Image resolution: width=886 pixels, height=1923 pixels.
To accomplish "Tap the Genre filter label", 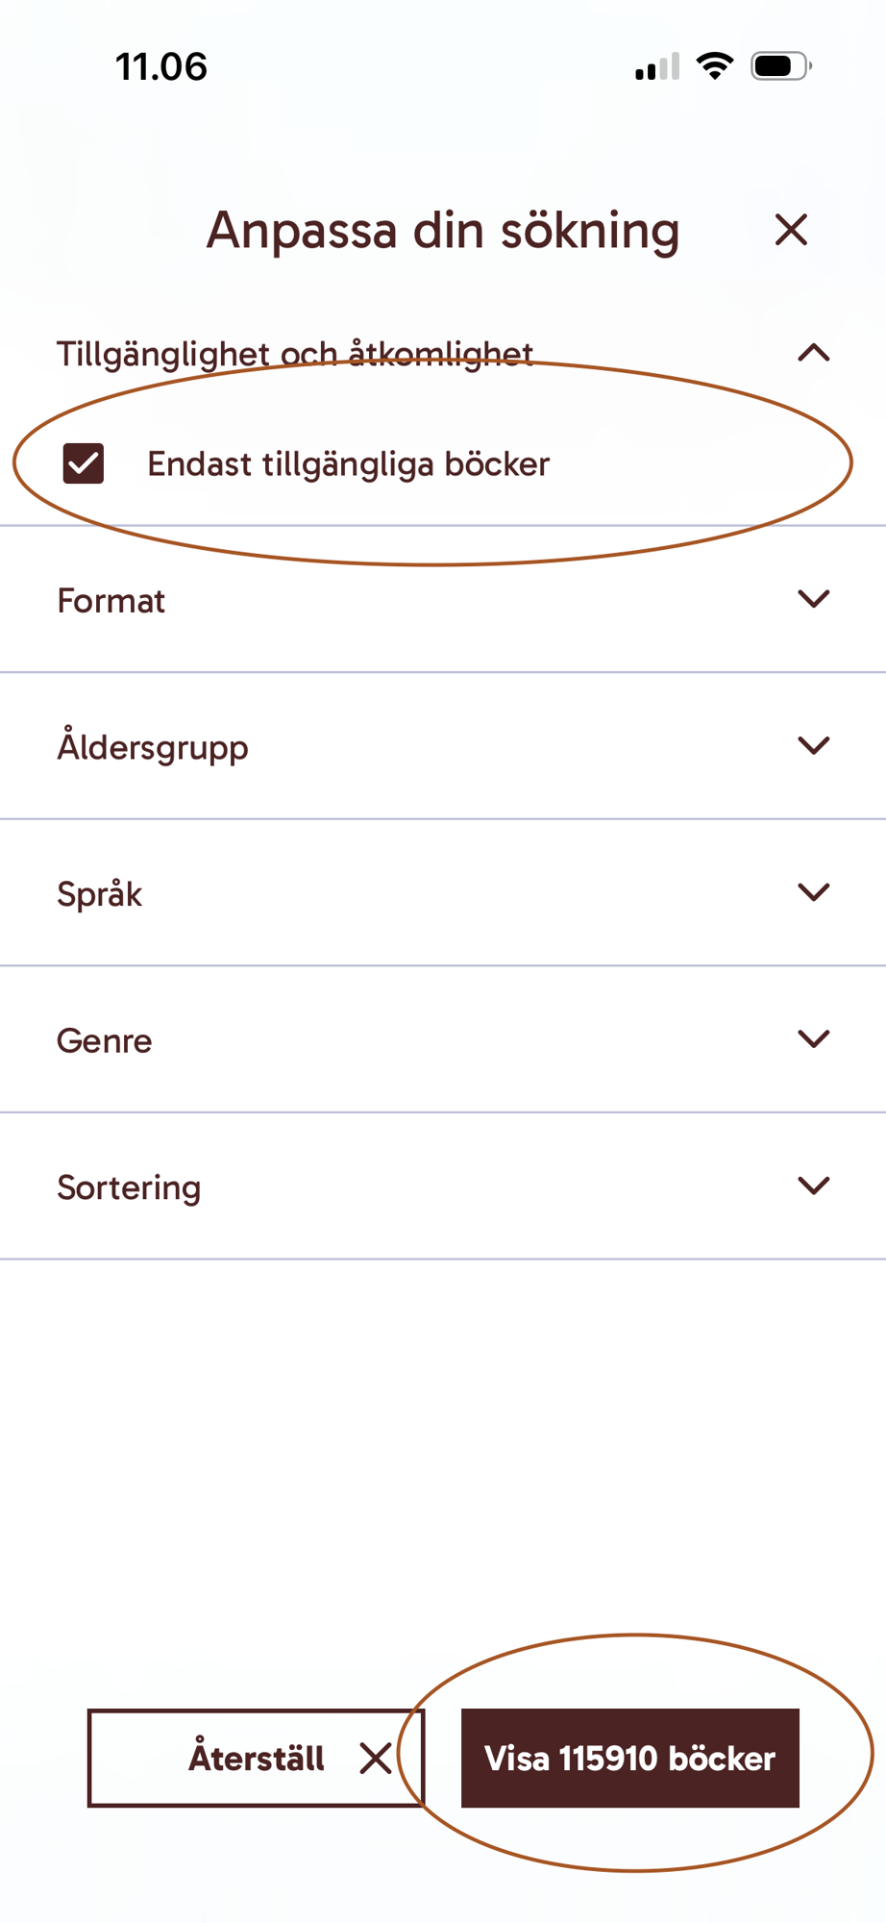I will tap(105, 1041).
